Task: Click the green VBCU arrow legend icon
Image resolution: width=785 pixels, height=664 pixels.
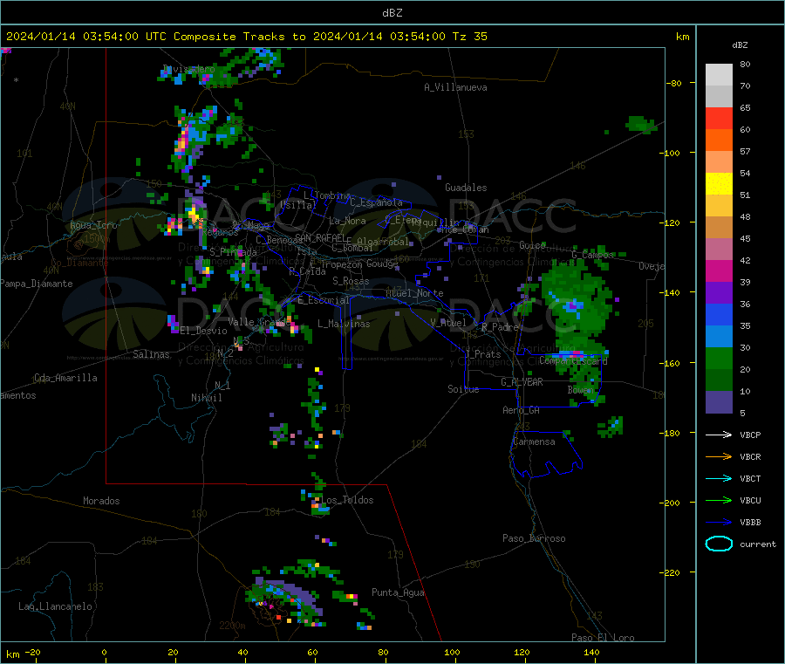Action: click(719, 500)
